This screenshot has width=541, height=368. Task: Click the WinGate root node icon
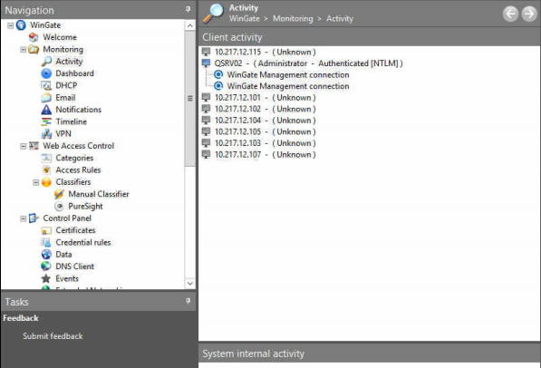point(22,25)
